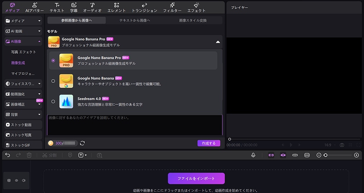Click the idea description text field
The width and height of the screenshot is (364, 193).
point(135,125)
